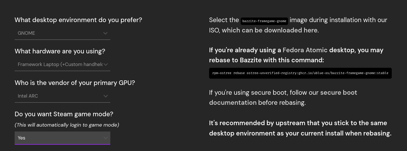Viewport: 407px width, 151px height.
Task: Open the GNOME desktop environment dropdown
Action: point(57,33)
